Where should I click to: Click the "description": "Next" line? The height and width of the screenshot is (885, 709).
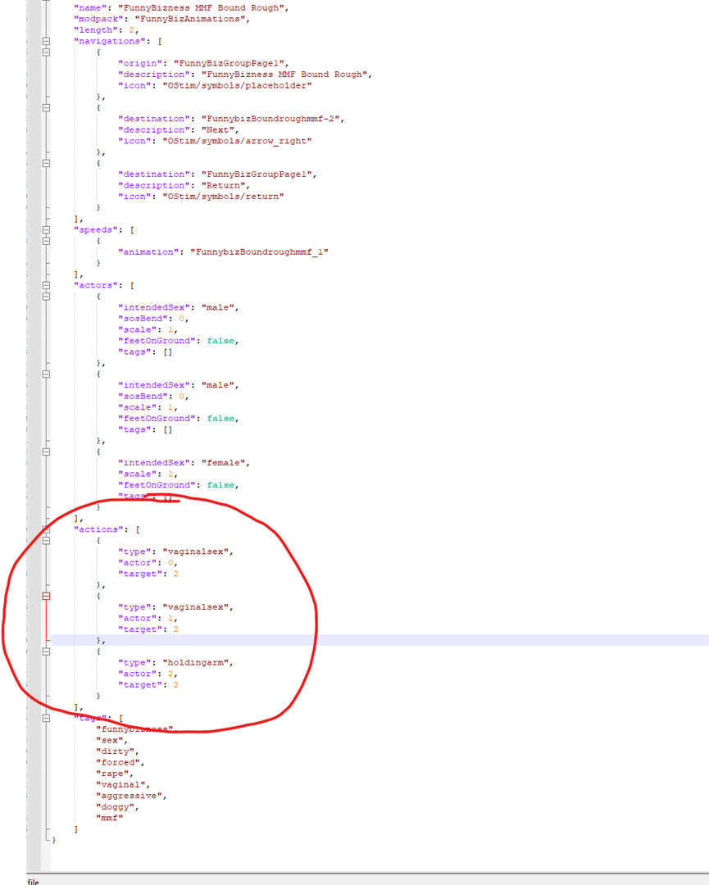[x=179, y=129]
